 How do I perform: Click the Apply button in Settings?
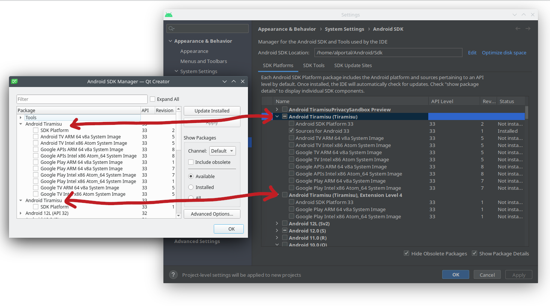(x=519, y=274)
